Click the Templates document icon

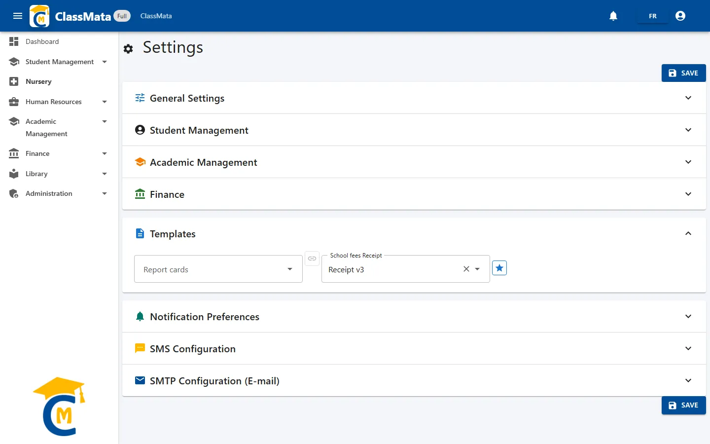tap(140, 233)
